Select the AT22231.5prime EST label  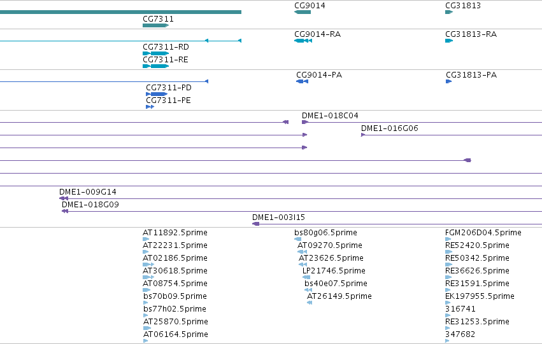175,245
